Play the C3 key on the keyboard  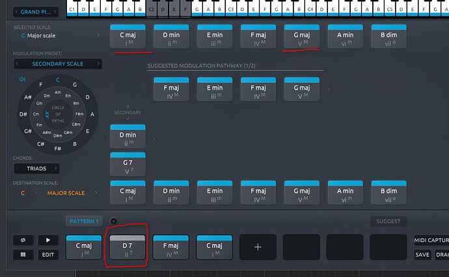[x=231, y=9]
